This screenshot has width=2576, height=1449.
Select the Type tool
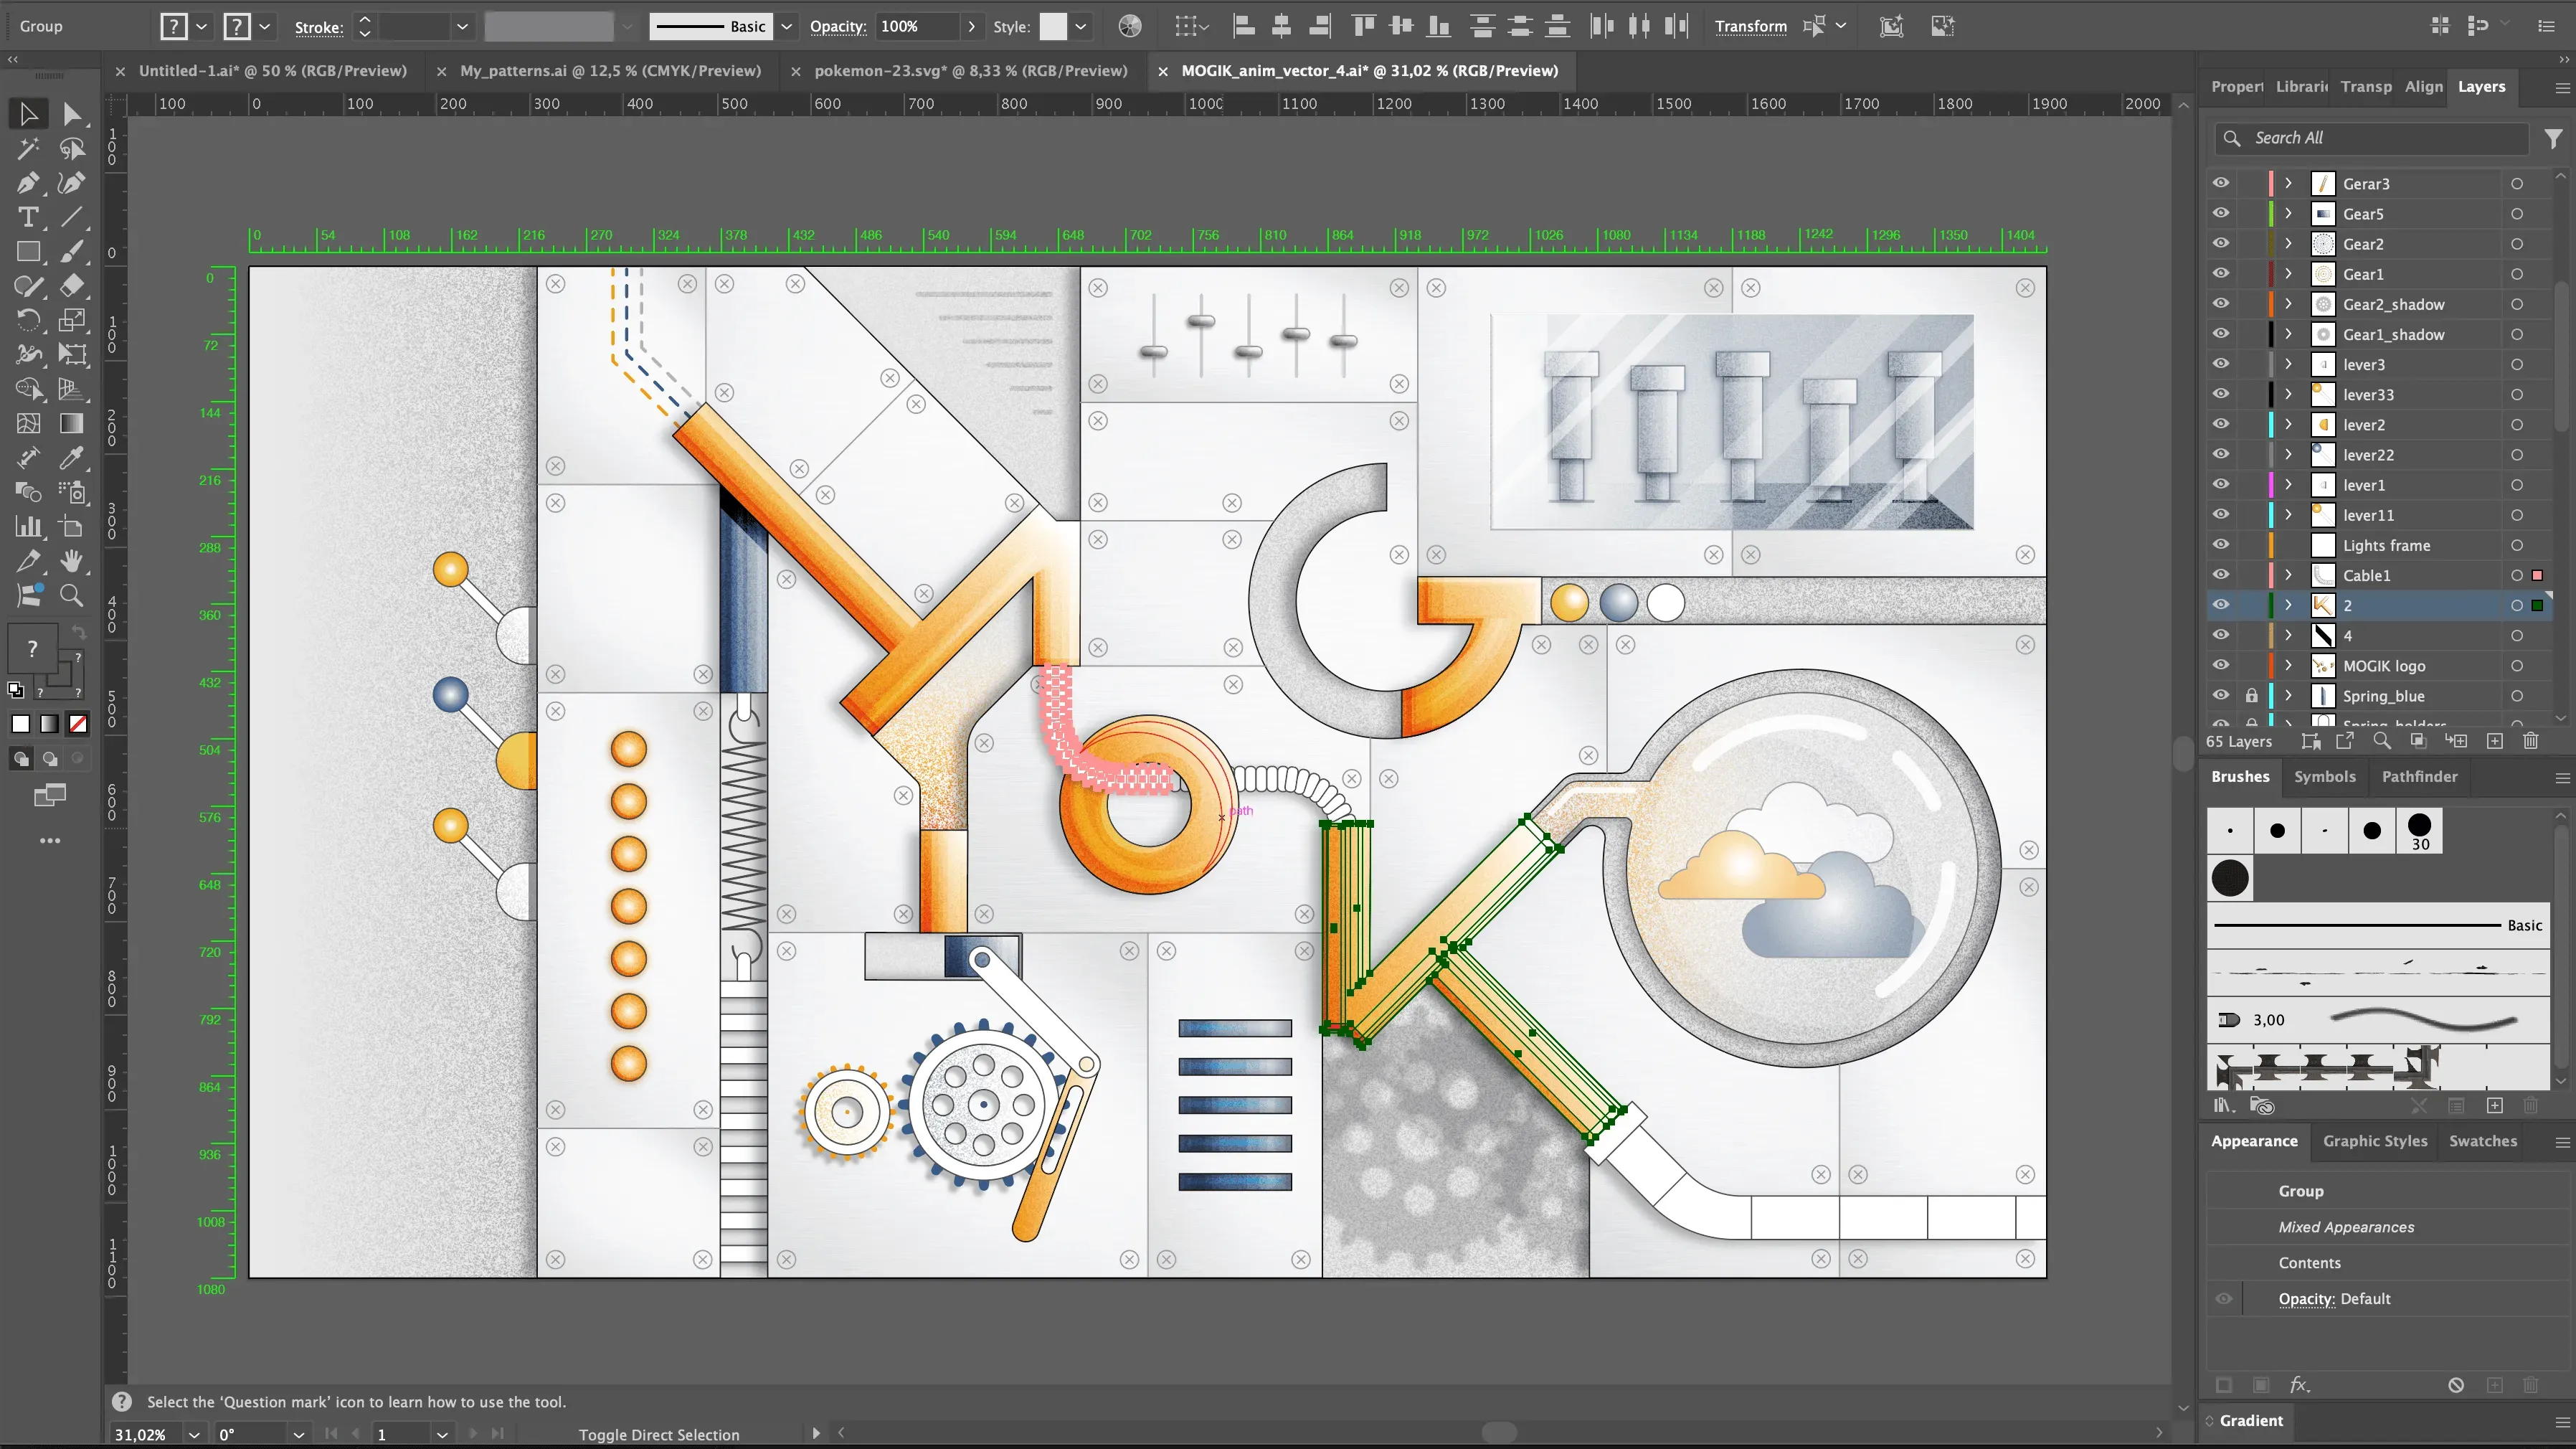pos(28,217)
